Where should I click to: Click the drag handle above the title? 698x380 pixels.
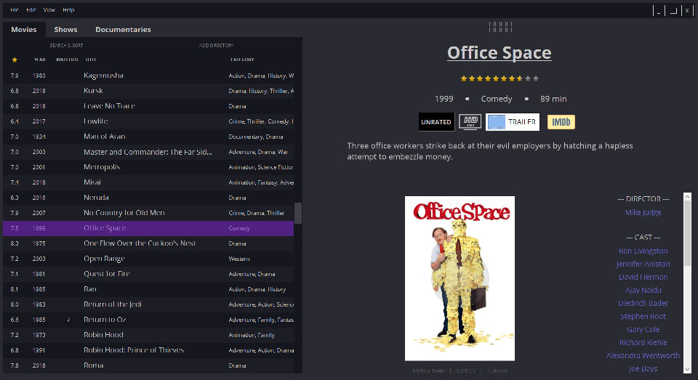point(500,27)
